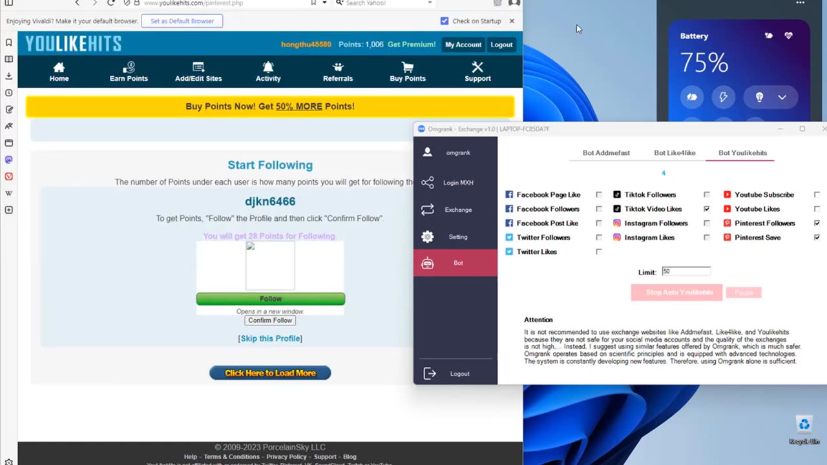This screenshot has height=465, width=827.
Task: Uncheck Tiktok Video Likes checkbox
Action: tap(707, 209)
